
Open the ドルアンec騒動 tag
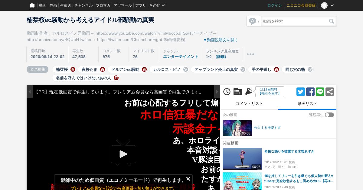click(125, 69)
